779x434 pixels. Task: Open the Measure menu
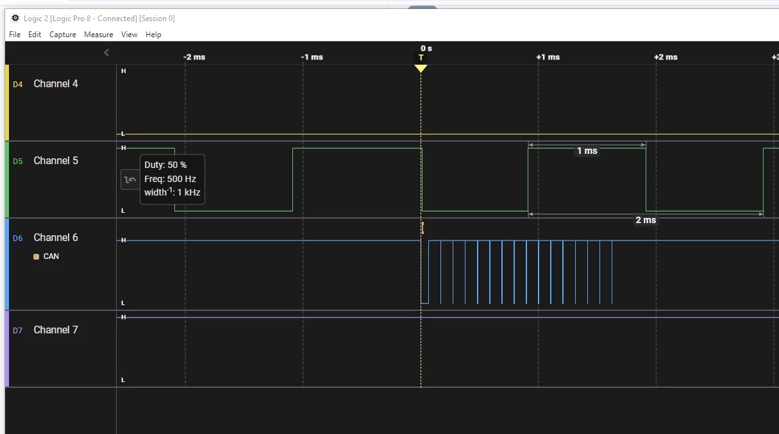[x=99, y=35]
